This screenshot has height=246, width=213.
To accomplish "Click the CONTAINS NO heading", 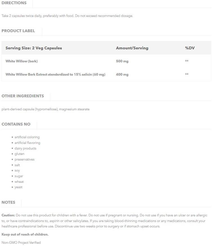I will click(x=16, y=124).
